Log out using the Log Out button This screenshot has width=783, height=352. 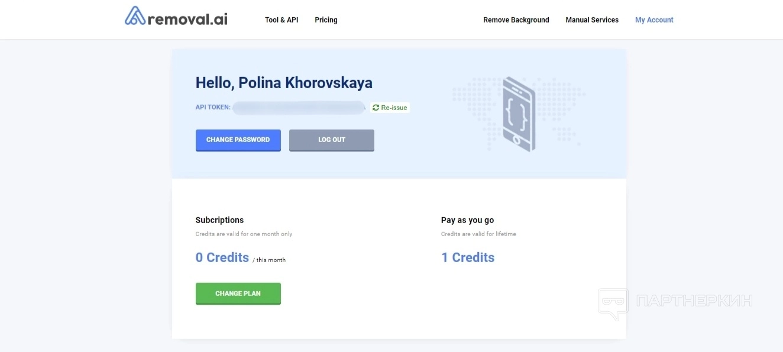(331, 140)
